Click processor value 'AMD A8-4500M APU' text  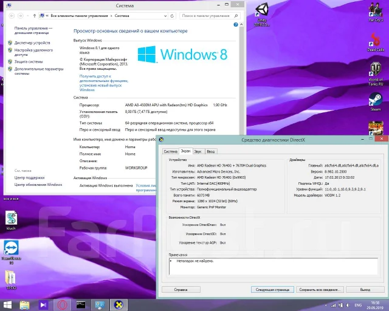[166, 105]
